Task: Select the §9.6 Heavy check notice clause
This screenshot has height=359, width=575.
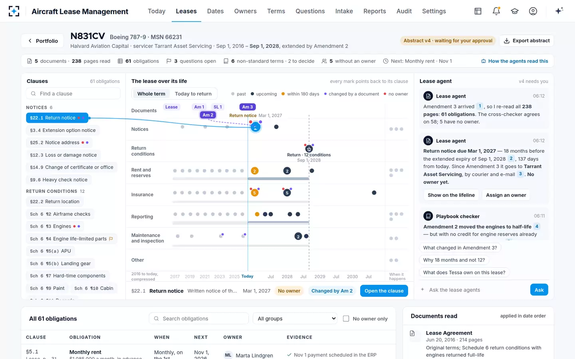Action: pos(59,179)
